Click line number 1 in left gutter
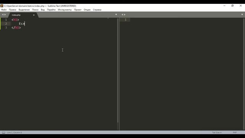 [6, 20]
